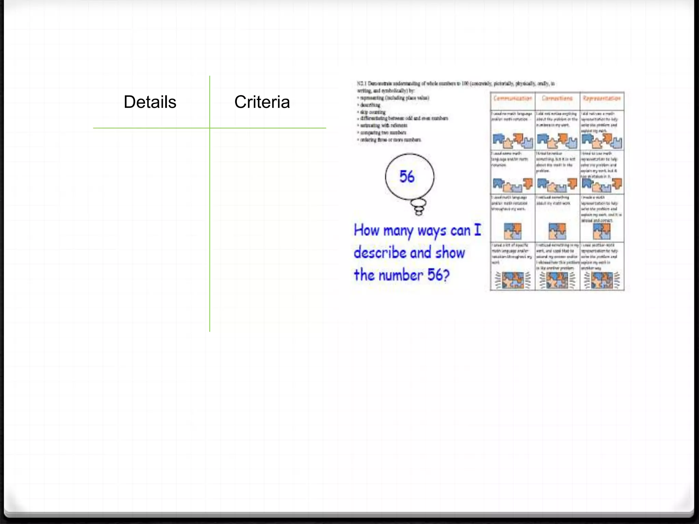This screenshot has height=524, width=699.
Task: Click the "Representation" rubric header
Action: tap(602, 99)
